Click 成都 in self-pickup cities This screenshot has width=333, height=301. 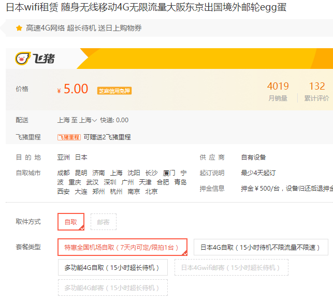(x=63, y=173)
